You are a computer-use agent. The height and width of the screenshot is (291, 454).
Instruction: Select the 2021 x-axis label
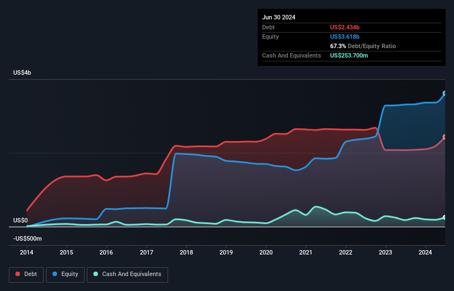coord(306,252)
